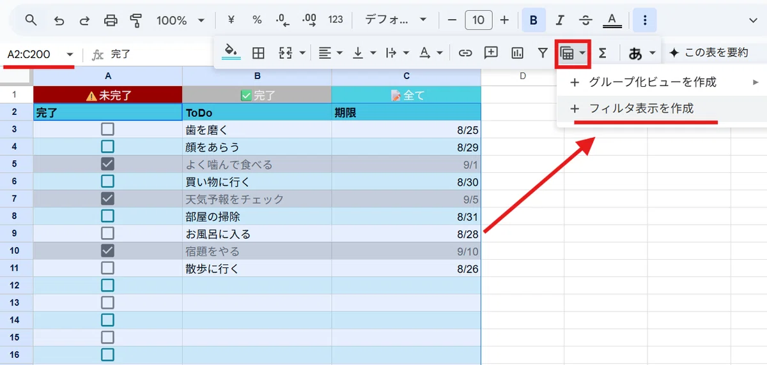Select column D header

[522, 77]
